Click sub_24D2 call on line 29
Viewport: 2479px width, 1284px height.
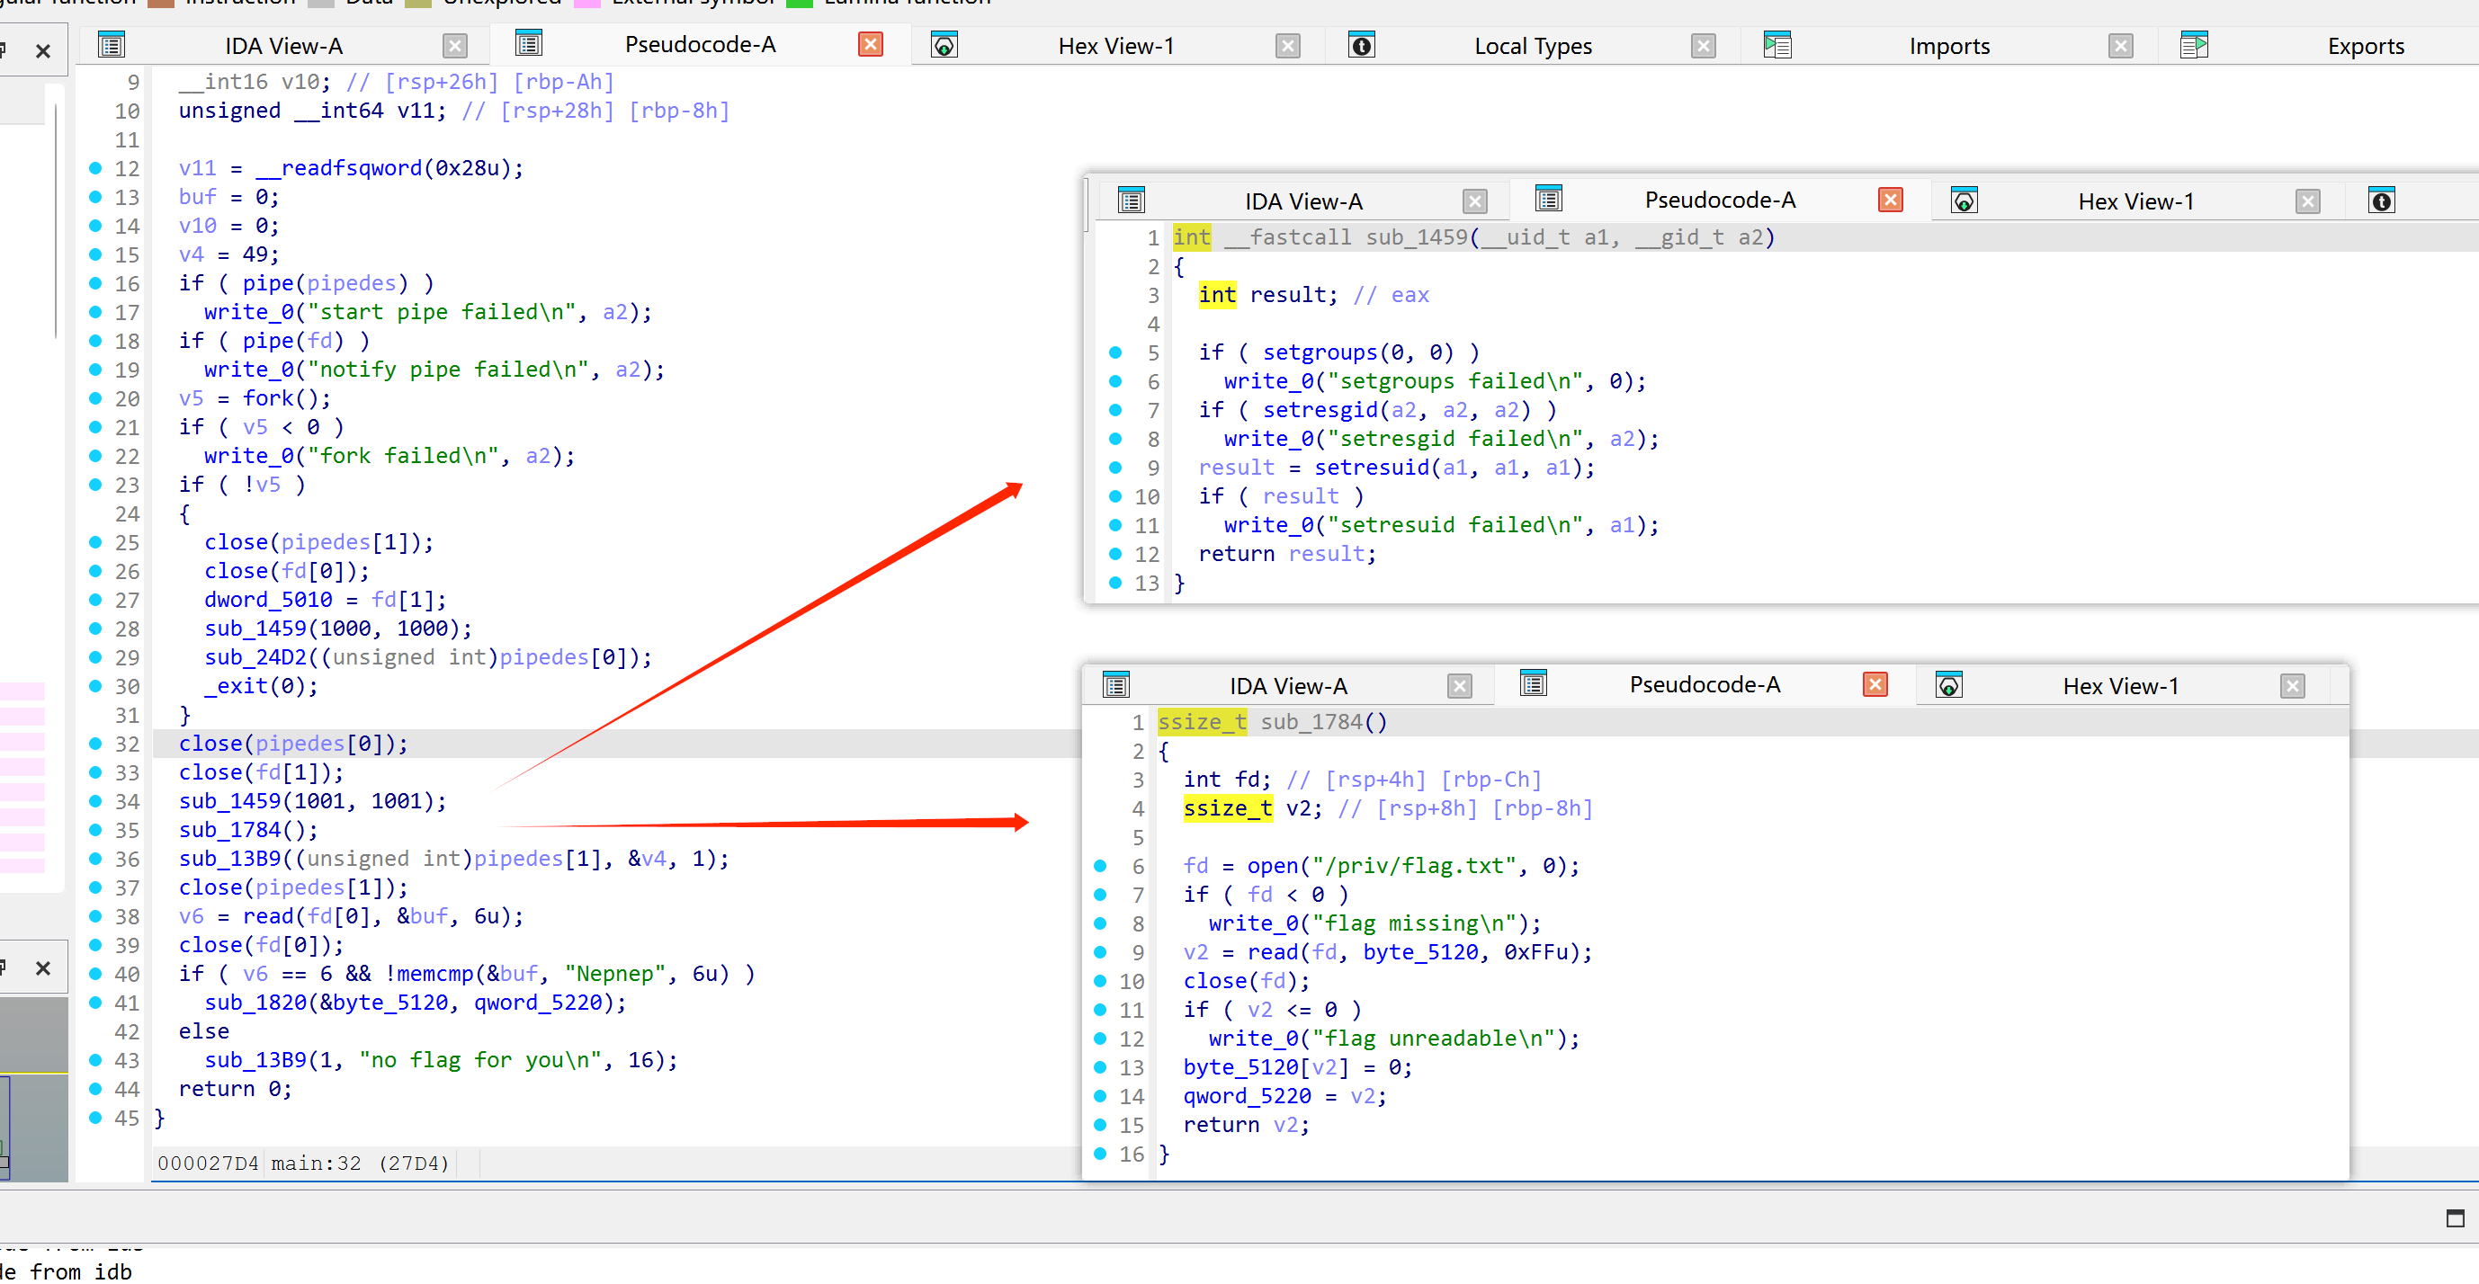click(255, 657)
